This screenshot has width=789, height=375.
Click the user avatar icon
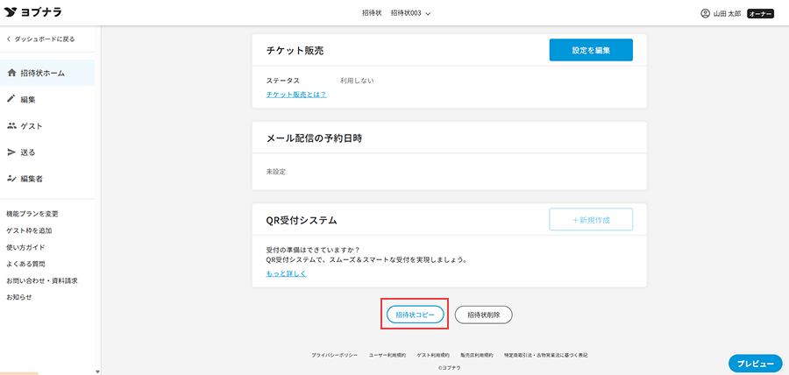pos(705,13)
